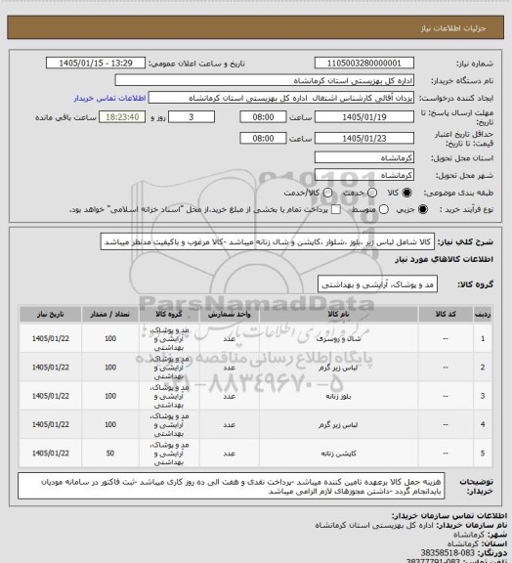Click the واحد شمارش column header
This screenshot has width=512, height=563.
click(229, 314)
